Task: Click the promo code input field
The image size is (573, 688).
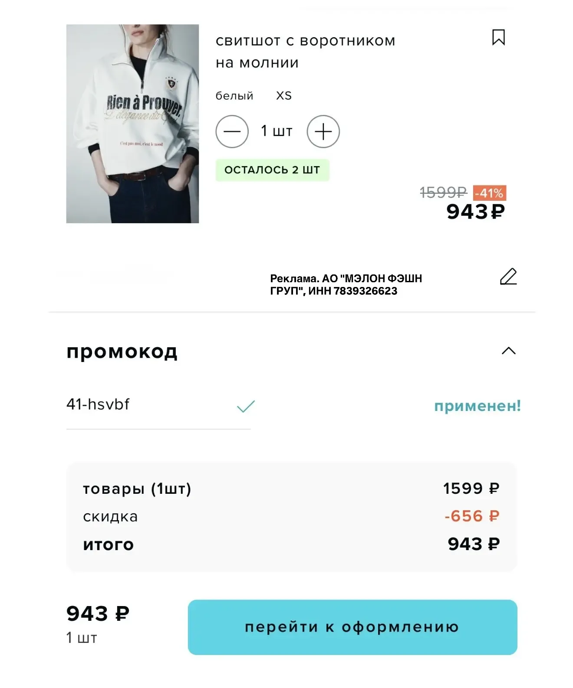Action: coord(158,405)
